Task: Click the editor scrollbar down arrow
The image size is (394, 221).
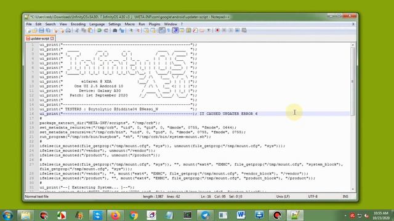Action: click(x=353, y=189)
